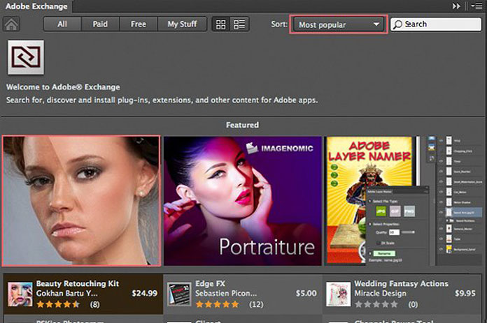487x323 pixels.
Task: Collapse panel with double-arrow icon
Action: point(457,6)
